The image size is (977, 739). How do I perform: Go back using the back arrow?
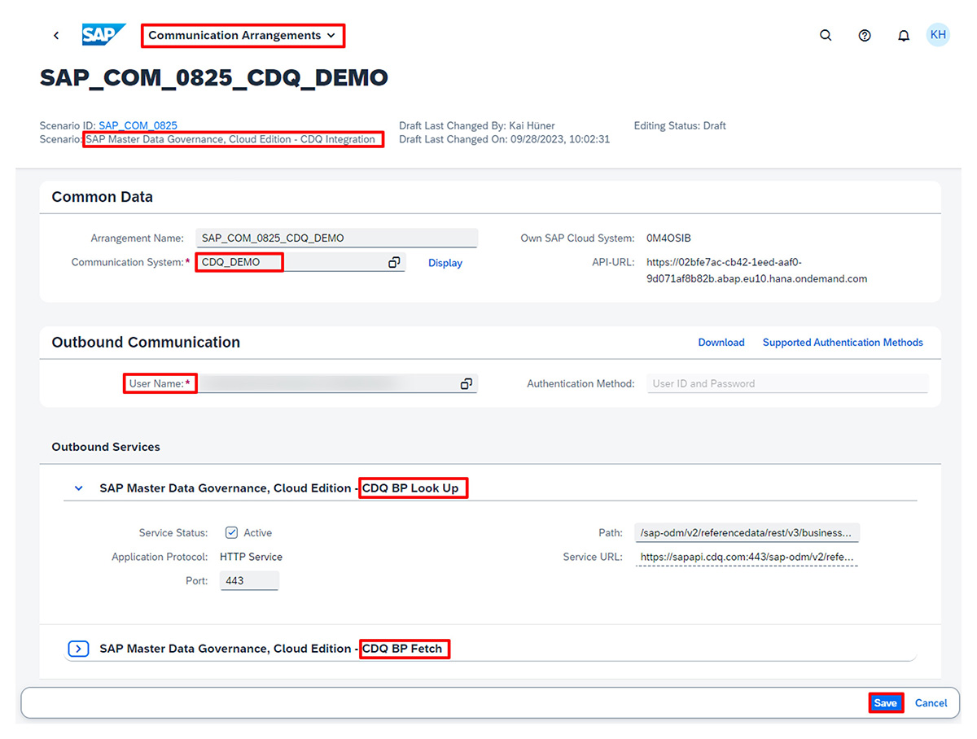(x=56, y=35)
